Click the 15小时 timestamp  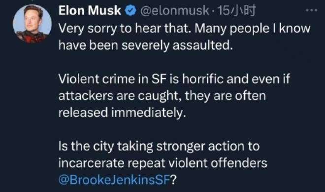tap(236, 11)
